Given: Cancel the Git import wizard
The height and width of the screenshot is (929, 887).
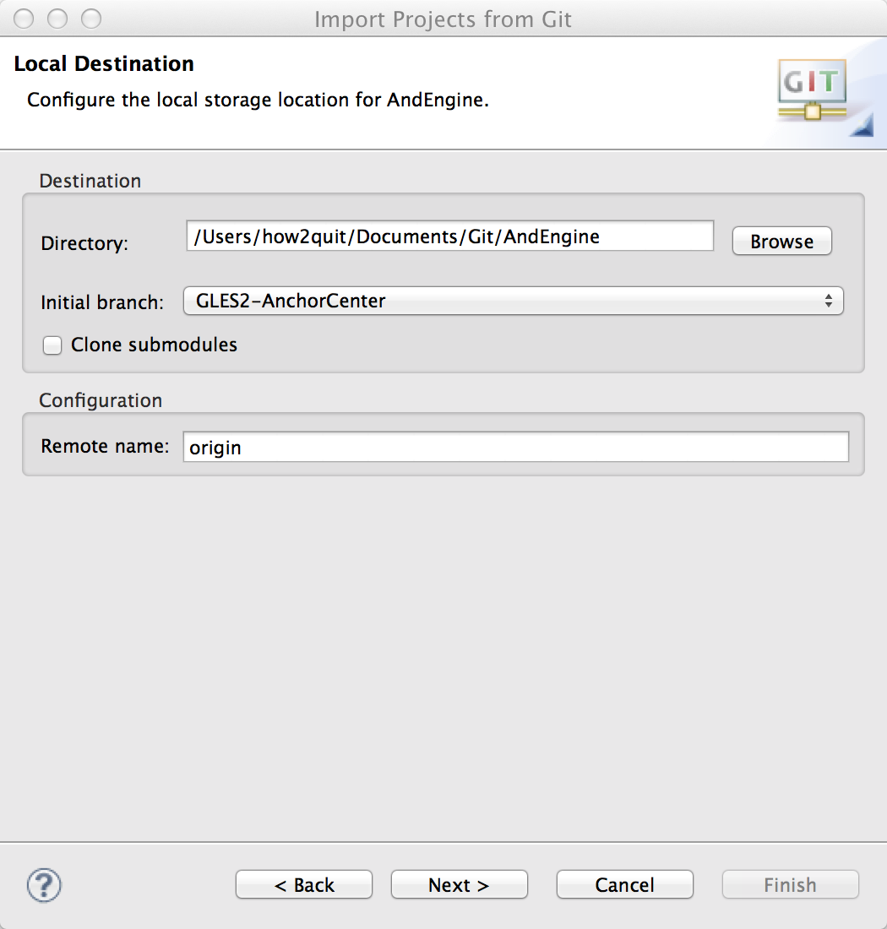Looking at the screenshot, I should click(624, 884).
